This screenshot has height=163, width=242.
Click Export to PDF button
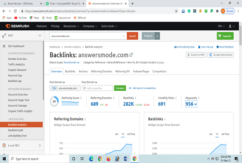click(x=196, y=55)
